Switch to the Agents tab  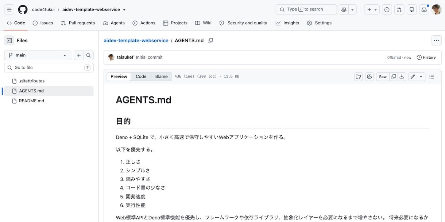pyautogui.click(x=114, y=23)
